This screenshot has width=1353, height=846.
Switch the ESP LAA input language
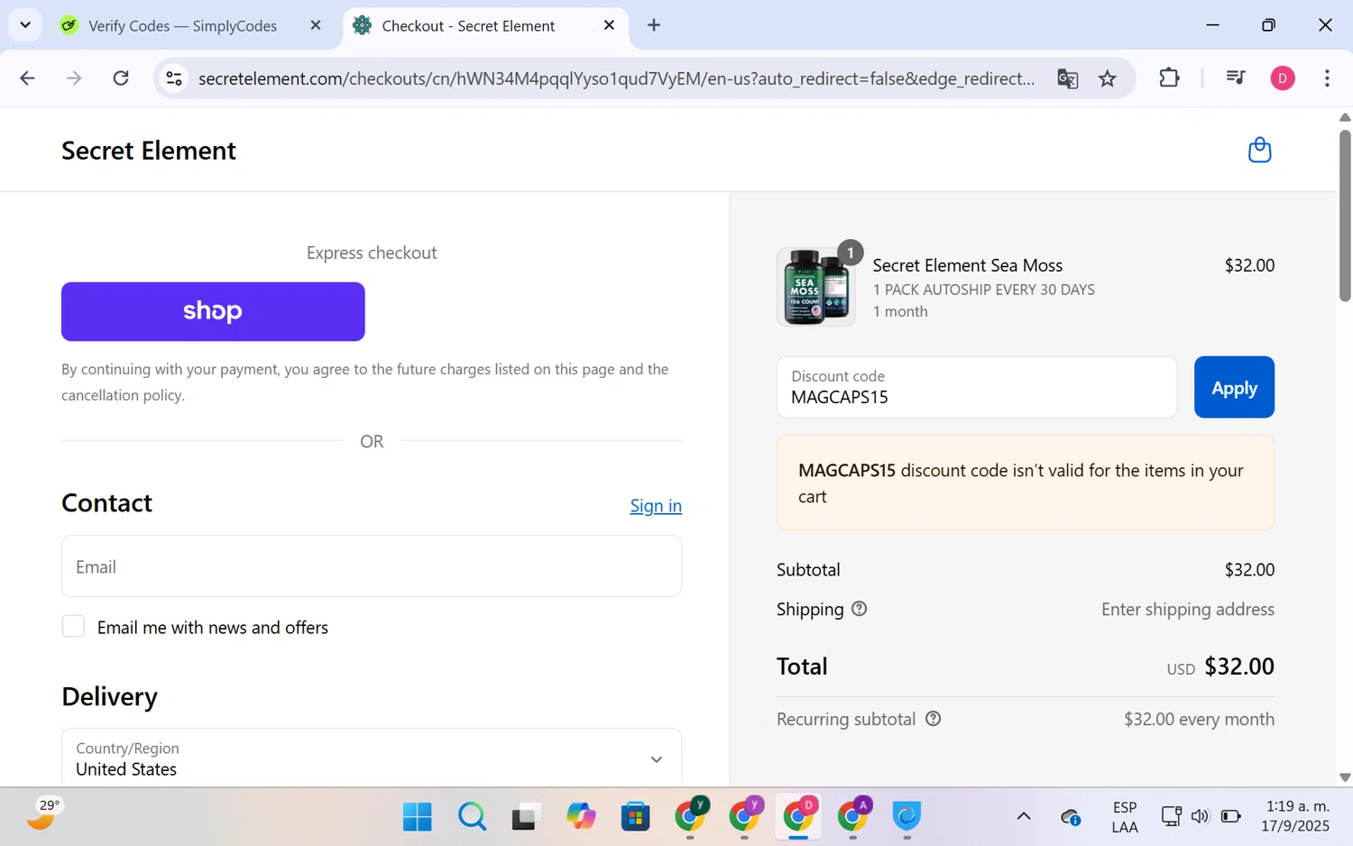click(x=1125, y=816)
